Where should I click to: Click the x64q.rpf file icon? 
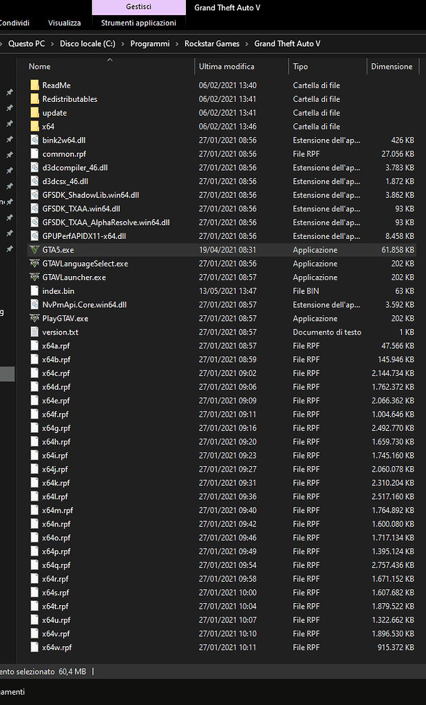point(34,565)
